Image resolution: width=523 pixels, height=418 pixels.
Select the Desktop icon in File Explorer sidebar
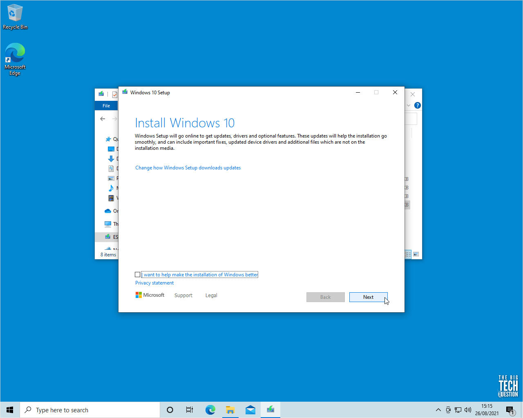(x=111, y=149)
